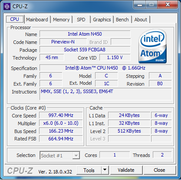
Task: Click the Technology value 45 nm
Action: pyautogui.click(x=52, y=57)
